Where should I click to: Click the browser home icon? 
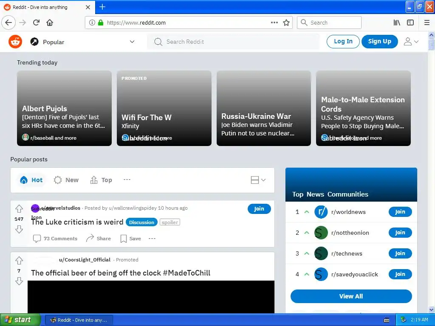point(50,22)
